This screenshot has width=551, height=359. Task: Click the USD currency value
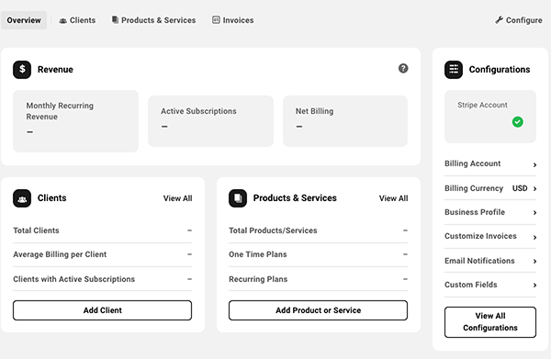pyautogui.click(x=520, y=188)
